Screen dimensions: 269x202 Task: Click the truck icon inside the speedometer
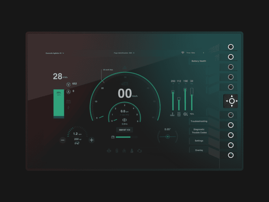point(125,84)
